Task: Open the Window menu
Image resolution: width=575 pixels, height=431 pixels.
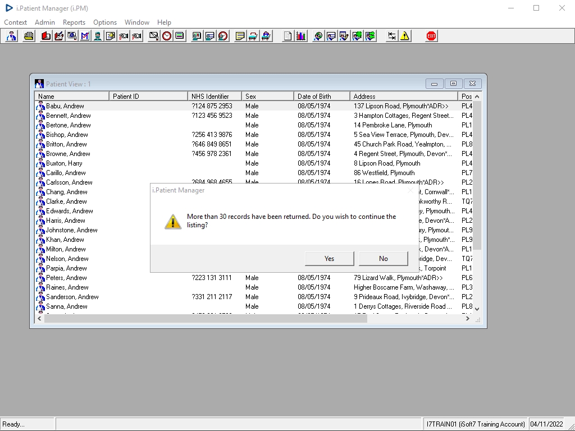Action: [x=137, y=22]
